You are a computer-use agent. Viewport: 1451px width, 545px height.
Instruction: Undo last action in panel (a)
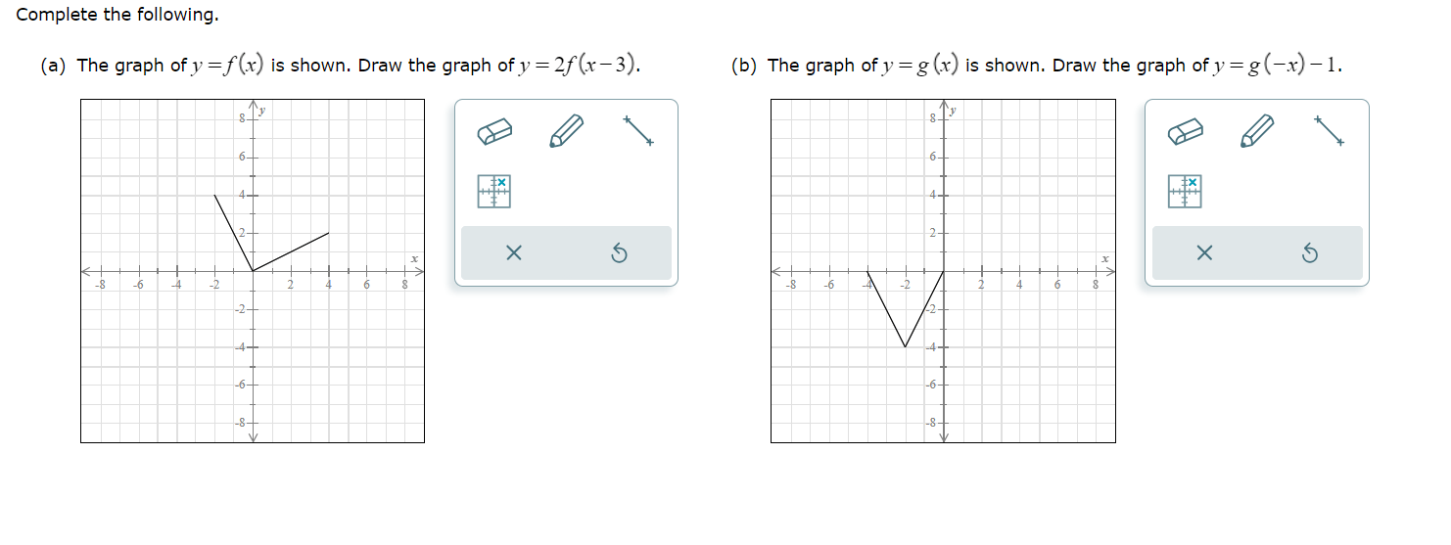[619, 254]
